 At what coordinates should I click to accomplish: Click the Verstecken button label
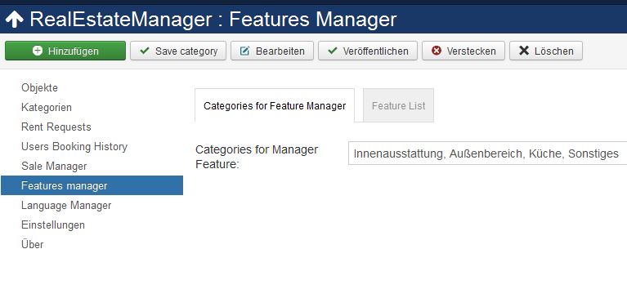471,51
